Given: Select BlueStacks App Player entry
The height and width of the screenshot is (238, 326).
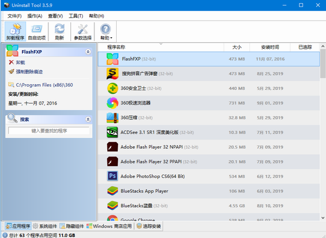Looking at the screenshot, I should 144,190.
